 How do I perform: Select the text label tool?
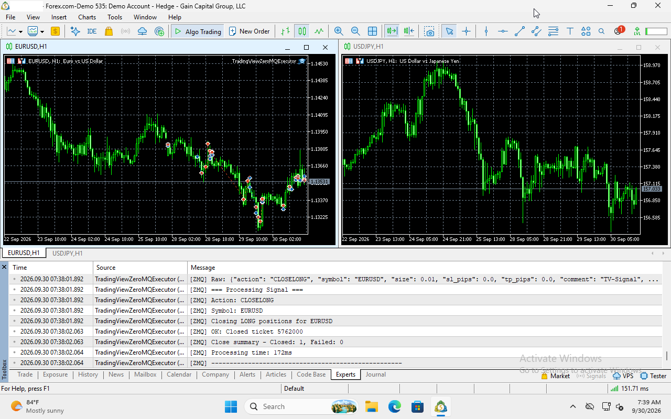pyautogui.click(x=570, y=31)
